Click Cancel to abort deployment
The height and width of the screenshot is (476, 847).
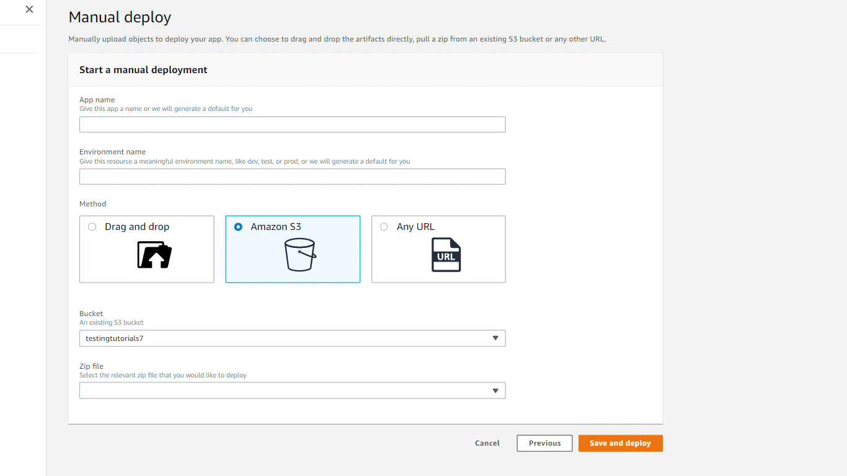(x=487, y=443)
